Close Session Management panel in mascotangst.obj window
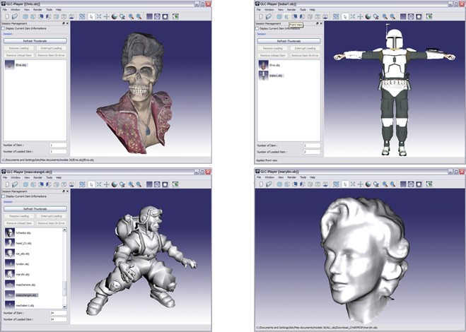 [x=67, y=191]
